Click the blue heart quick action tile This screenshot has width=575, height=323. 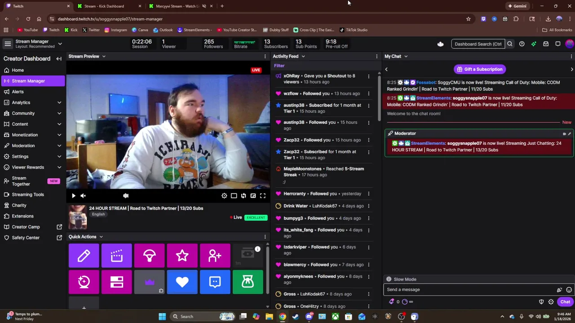point(182,282)
